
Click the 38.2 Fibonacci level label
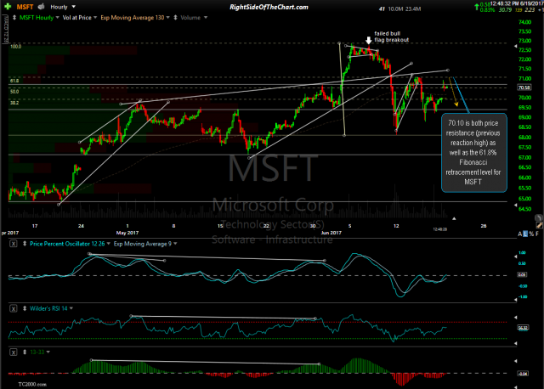(14, 103)
